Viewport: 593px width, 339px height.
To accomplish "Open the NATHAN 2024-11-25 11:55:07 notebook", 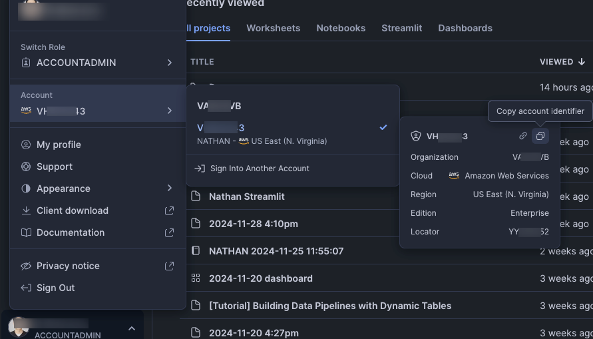I will click(276, 251).
